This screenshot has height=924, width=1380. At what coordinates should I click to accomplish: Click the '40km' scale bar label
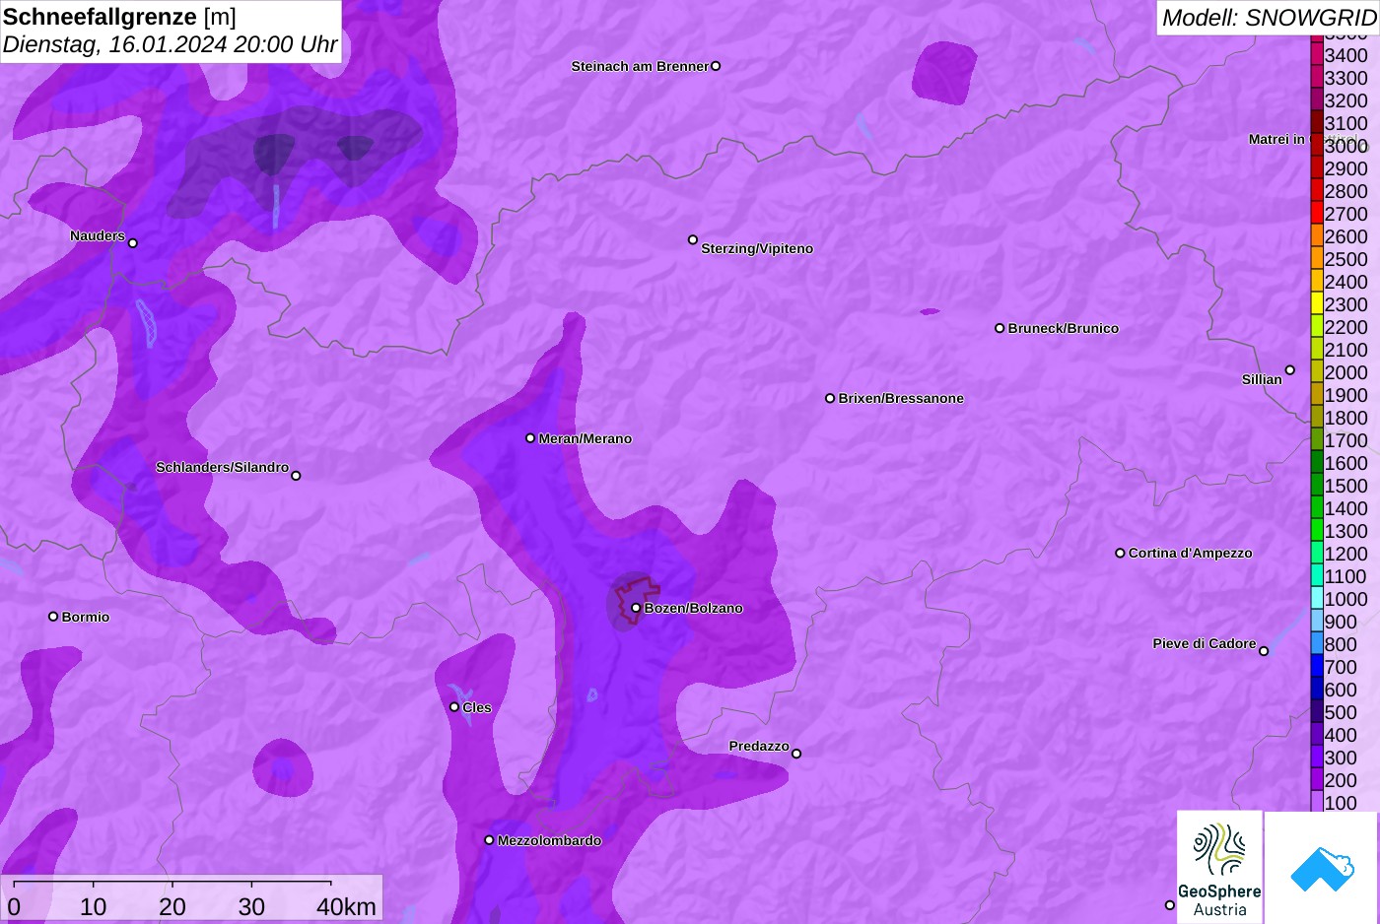[346, 906]
